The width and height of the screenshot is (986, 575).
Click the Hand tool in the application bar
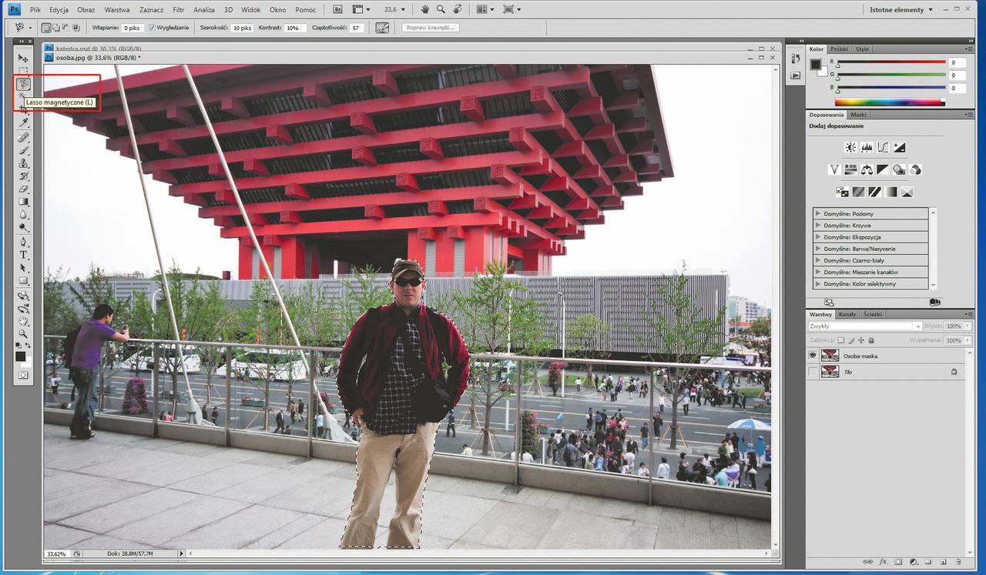(426, 9)
